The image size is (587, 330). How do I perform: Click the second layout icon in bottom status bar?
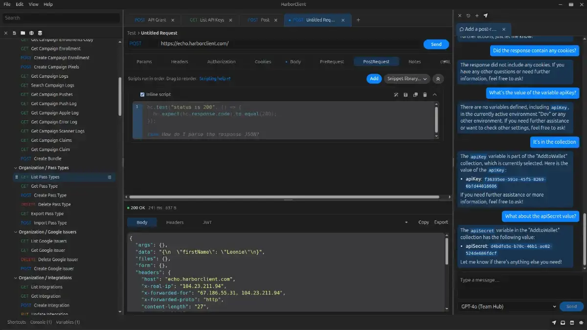click(563, 323)
